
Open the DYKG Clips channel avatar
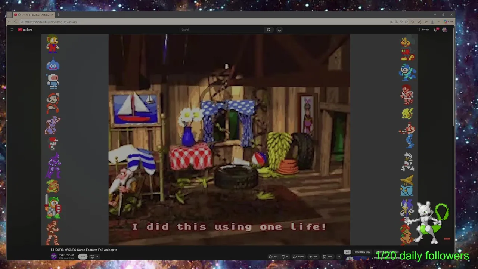click(x=54, y=256)
